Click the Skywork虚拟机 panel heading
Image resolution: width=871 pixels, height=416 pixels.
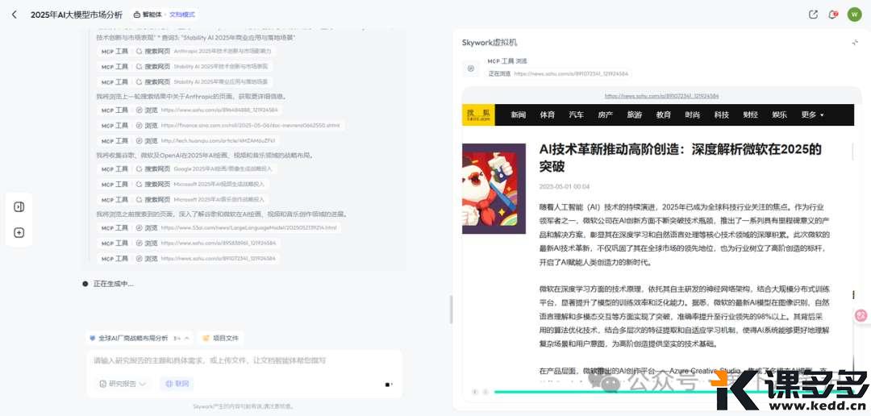(490, 43)
